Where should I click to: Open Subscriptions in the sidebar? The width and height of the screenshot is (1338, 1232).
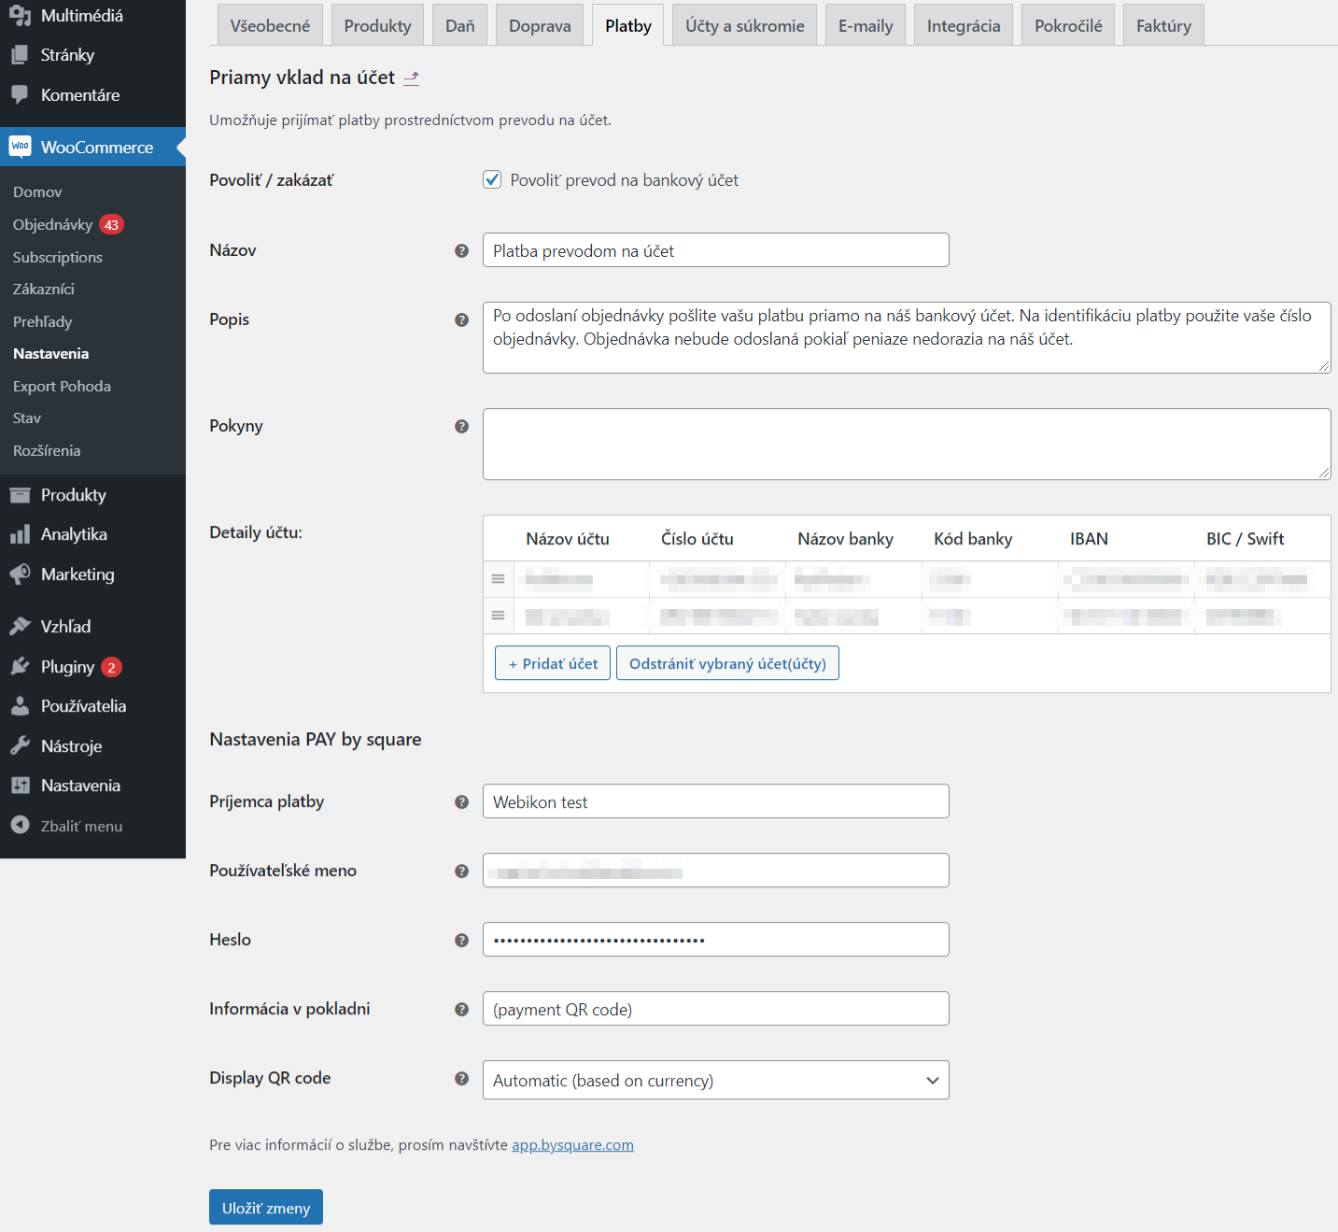(x=58, y=257)
